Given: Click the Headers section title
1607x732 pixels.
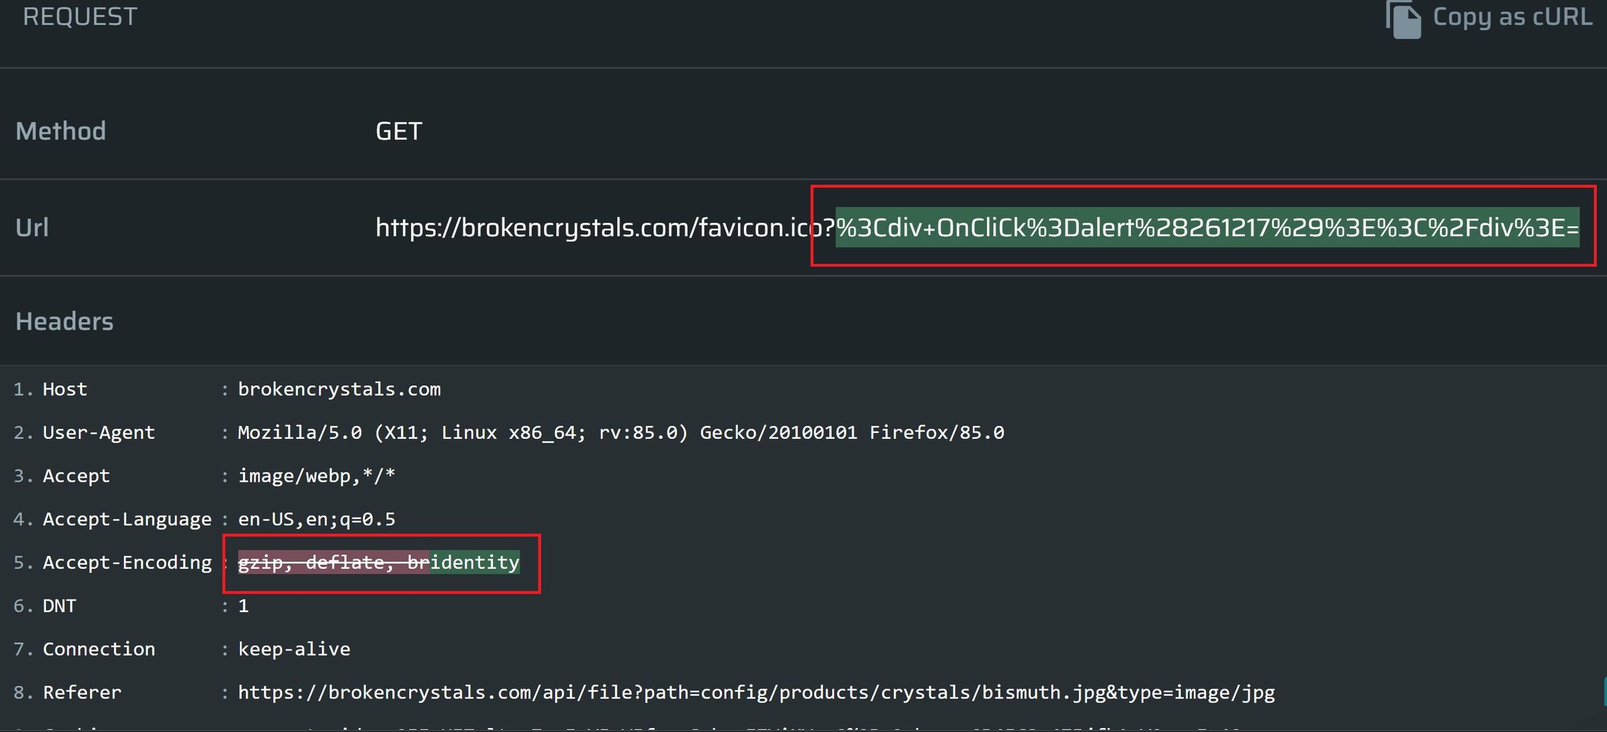Looking at the screenshot, I should point(64,322).
